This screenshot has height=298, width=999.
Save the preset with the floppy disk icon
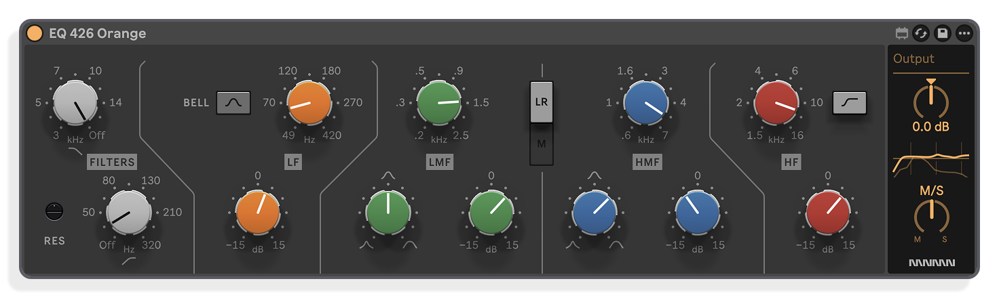click(x=942, y=33)
